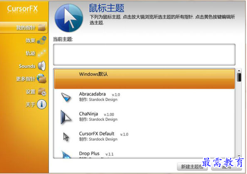Image resolution: width=247 pixels, height=174 pixels.
Task: Click the ChaNinja cursor preview icon
Action: click(x=66, y=117)
